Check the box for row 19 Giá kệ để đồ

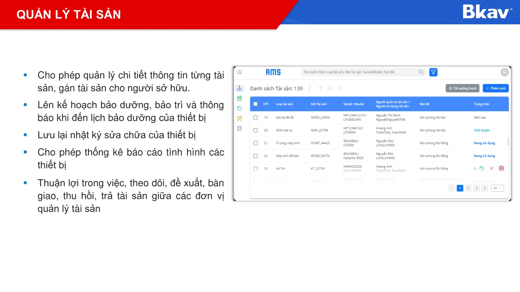256,118
